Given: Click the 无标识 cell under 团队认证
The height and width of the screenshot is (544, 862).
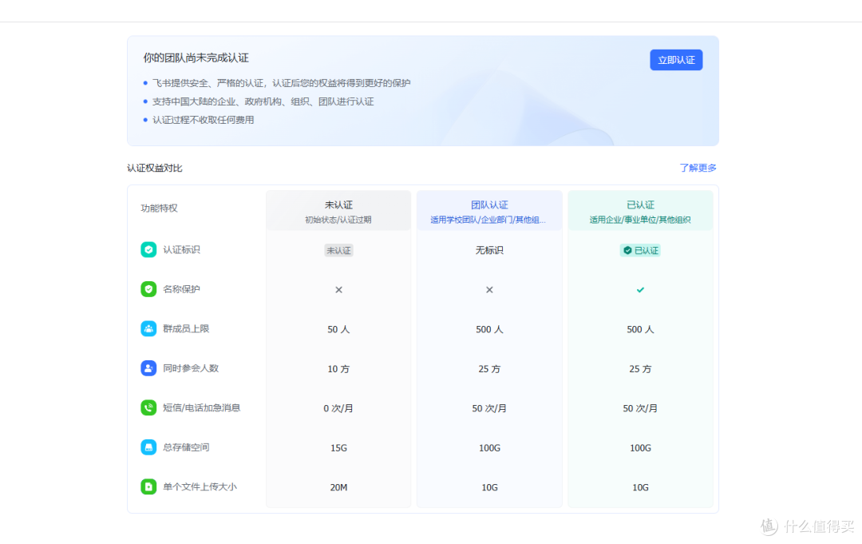Looking at the screenshot, I should [x=489, y=250].
